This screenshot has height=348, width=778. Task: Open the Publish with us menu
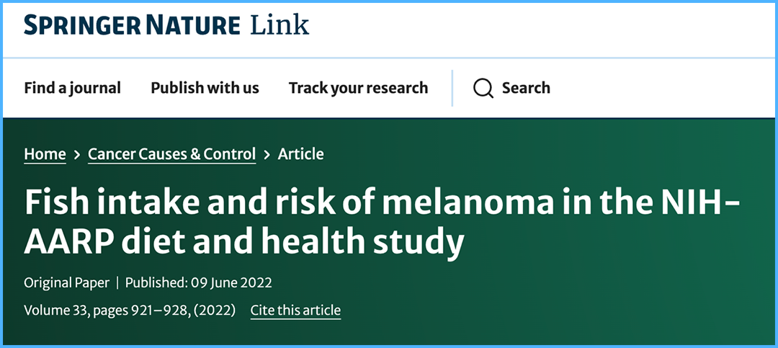tap(205, 88)
